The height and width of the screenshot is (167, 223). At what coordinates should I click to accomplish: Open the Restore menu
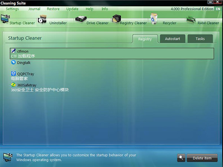click(53, 9)
